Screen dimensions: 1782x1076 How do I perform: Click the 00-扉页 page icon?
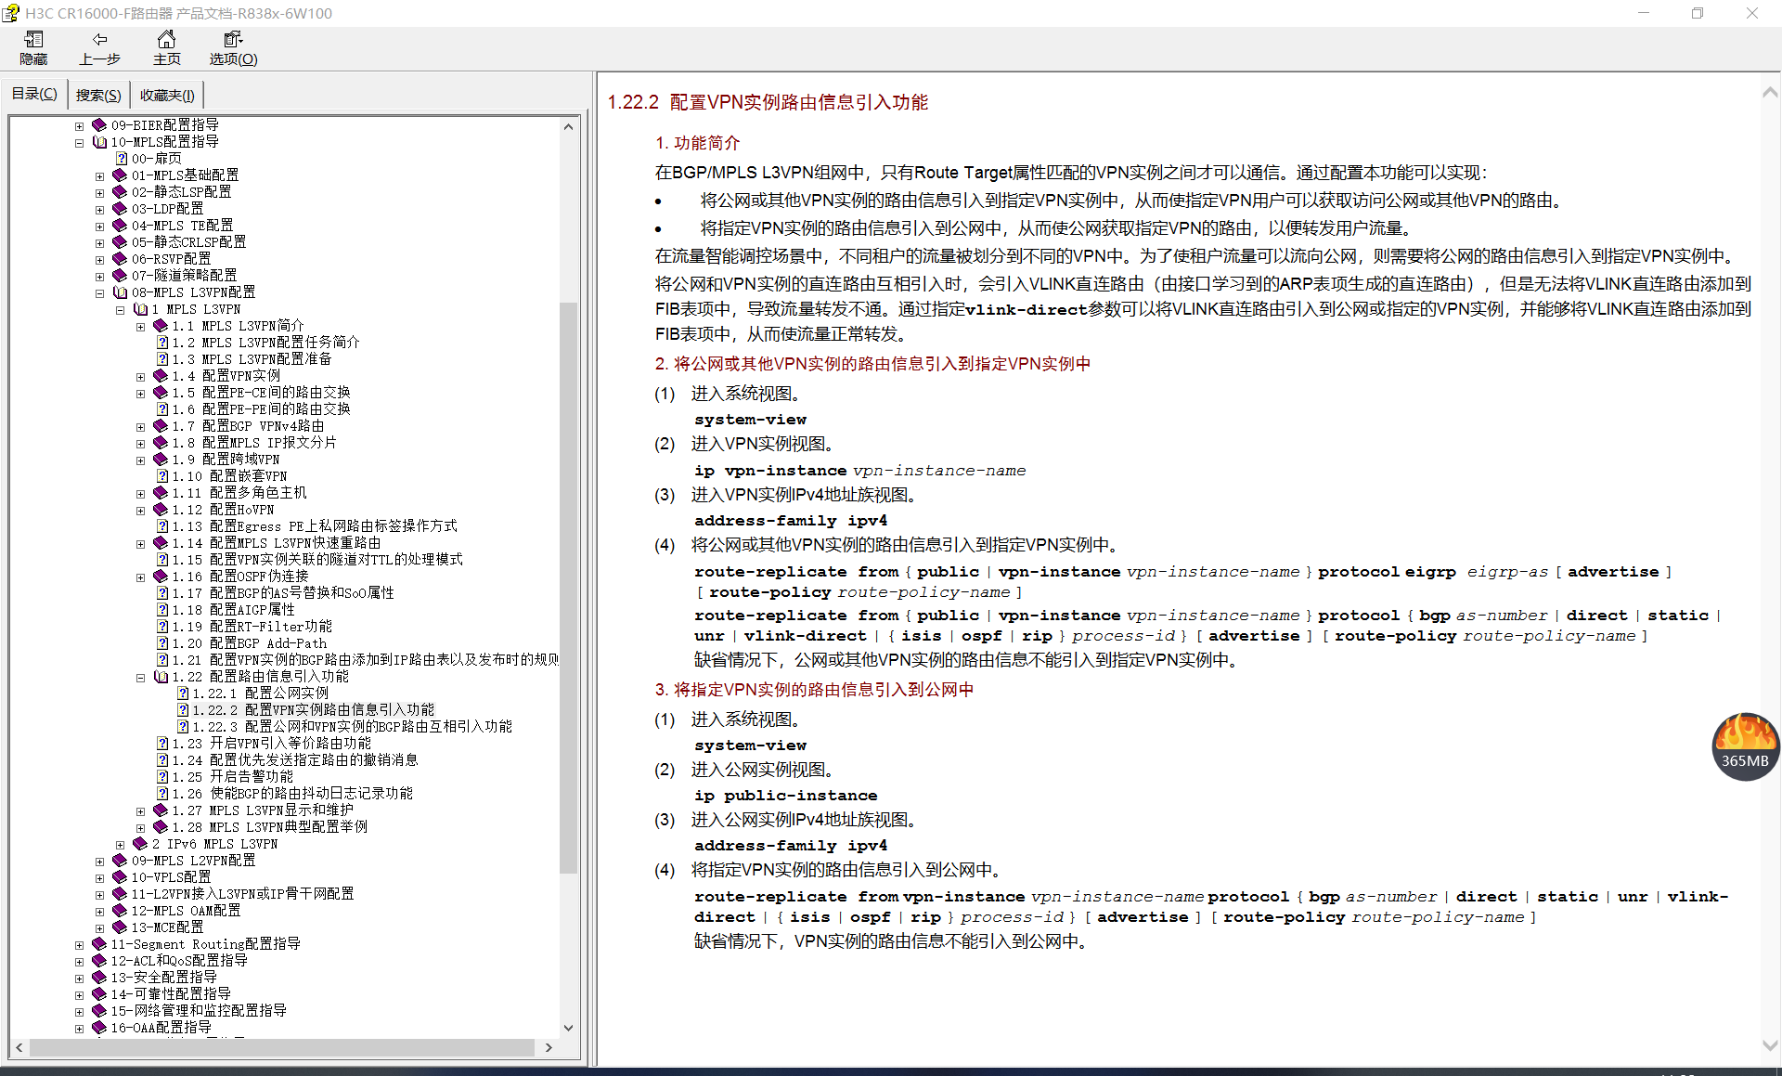pyautogui.click(x=121, y=159)
